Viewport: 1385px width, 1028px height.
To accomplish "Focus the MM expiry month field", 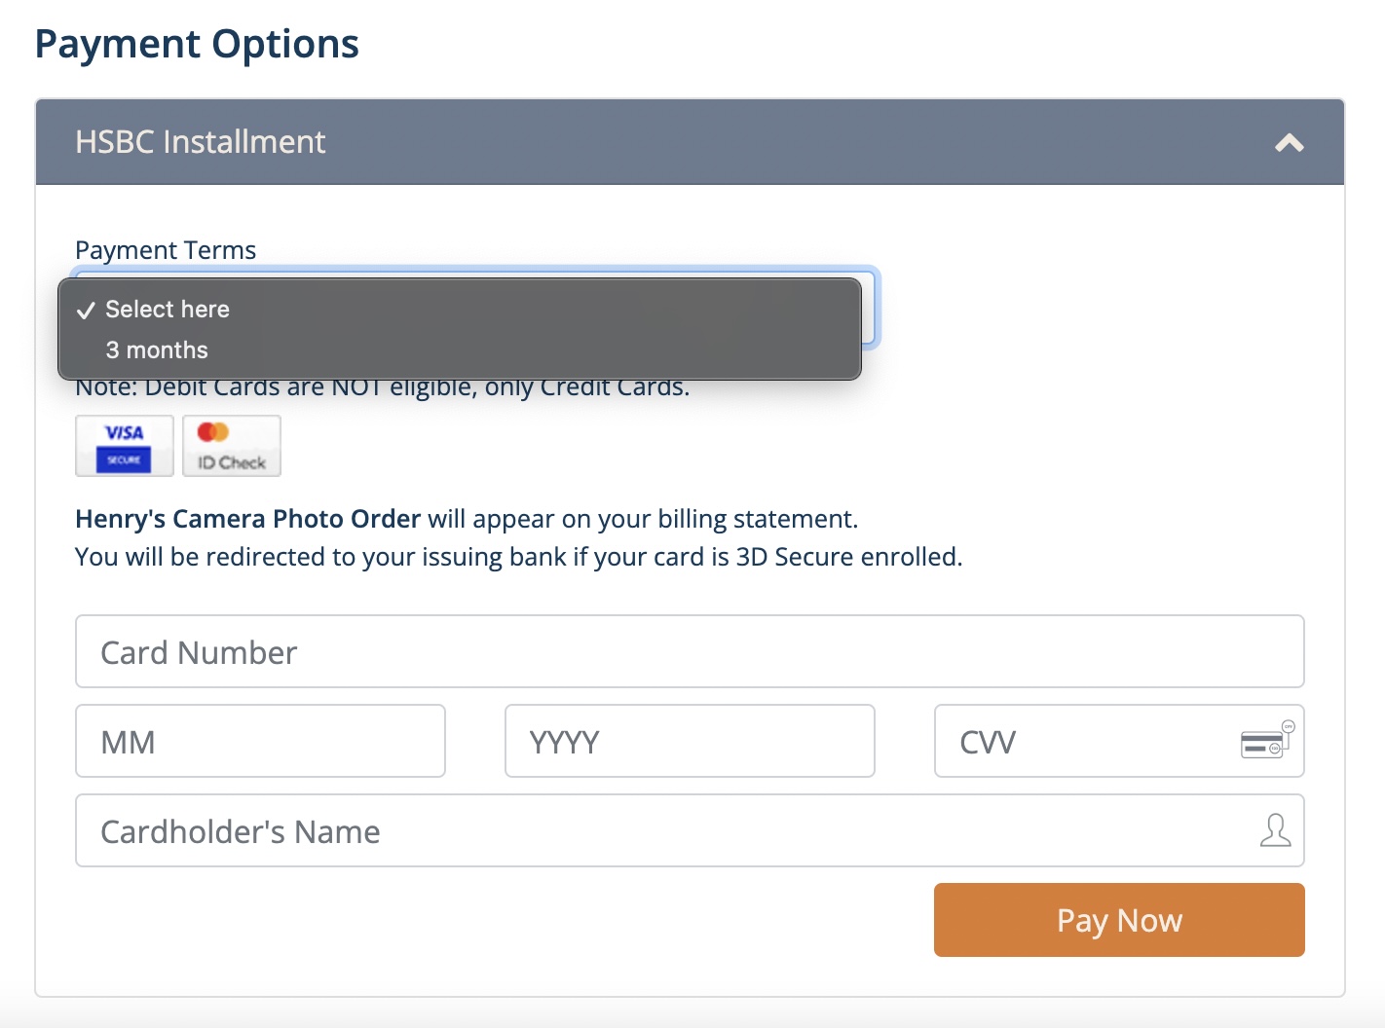I will [260, 741].
